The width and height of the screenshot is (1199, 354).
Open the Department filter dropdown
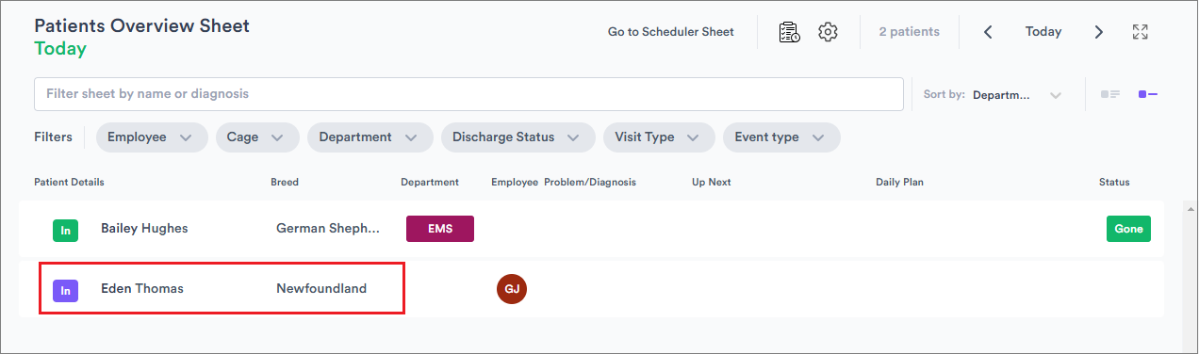point(370,137)
